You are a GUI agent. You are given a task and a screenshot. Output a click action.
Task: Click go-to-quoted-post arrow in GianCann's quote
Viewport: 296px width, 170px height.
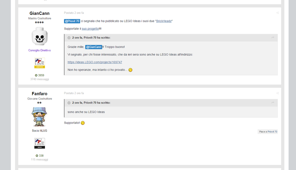[273, 38]
